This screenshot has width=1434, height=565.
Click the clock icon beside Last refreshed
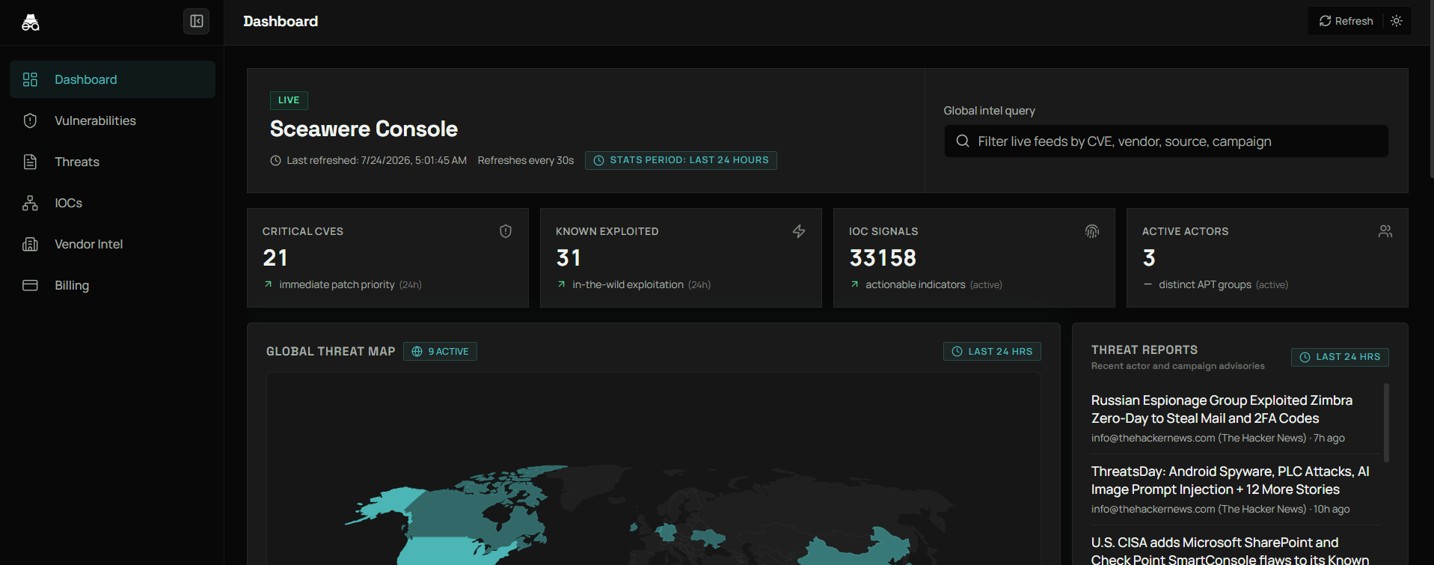click(275, 160)
